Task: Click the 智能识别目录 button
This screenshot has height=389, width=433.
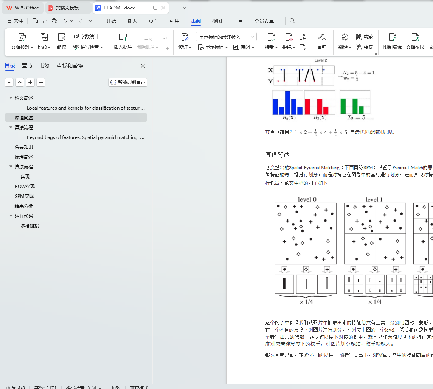Action: click(x=128, y=82)
